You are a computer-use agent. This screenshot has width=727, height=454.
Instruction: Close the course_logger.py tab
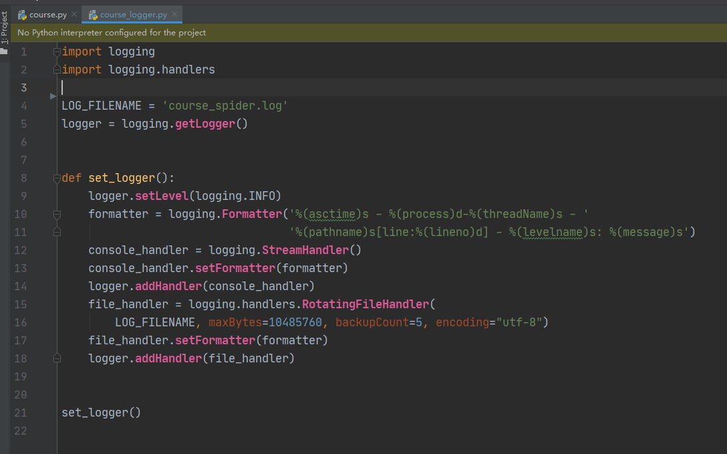[174, 15]
